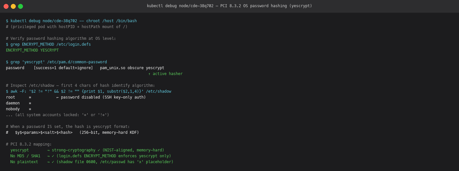The image size is (459, 171).
Task: Click the kubectl debug node command line
Action: coord(71,21)
